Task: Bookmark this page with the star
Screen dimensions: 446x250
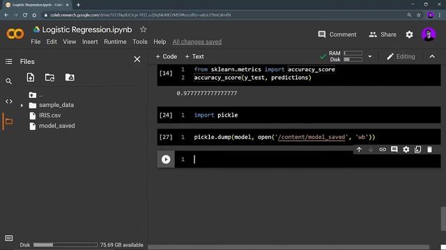Action: pos(419,15)
